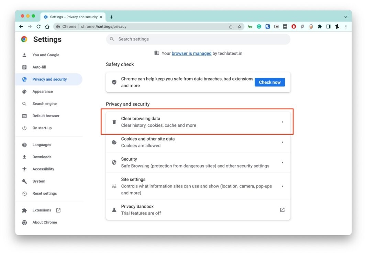The width and height of the screenshot is (367, 255).
Task: Click the cookie icon next to Cookies setting
Action: [x=114, y=142]
